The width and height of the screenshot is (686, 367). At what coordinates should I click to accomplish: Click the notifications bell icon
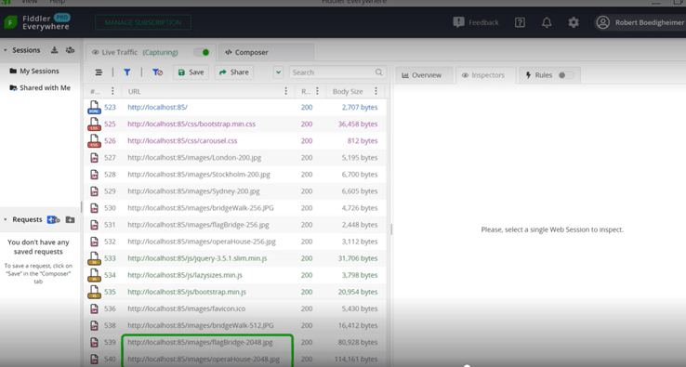tap(547, 22)
